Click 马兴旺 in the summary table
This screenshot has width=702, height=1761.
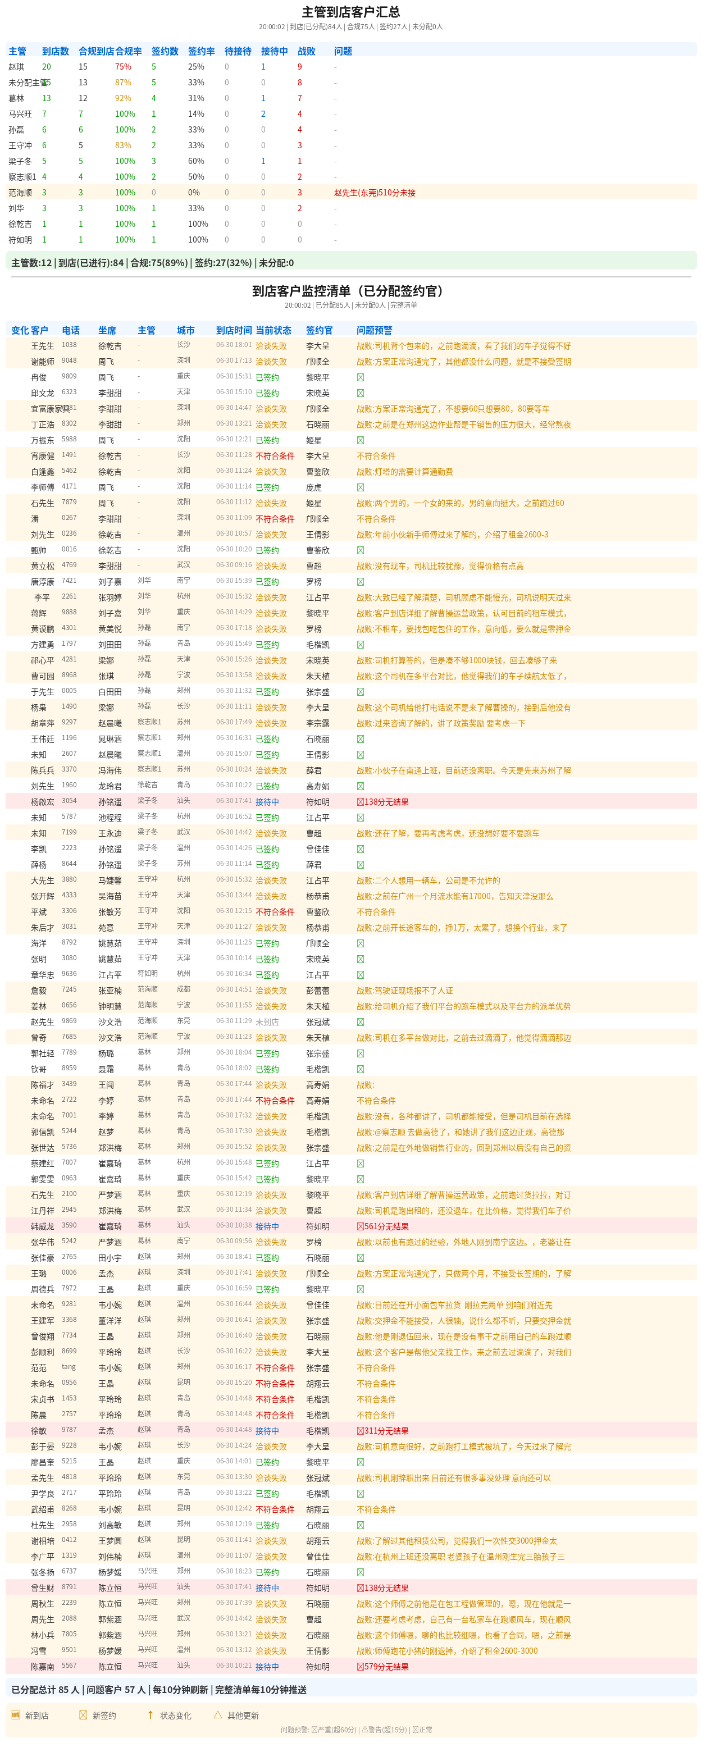(21, 114)
